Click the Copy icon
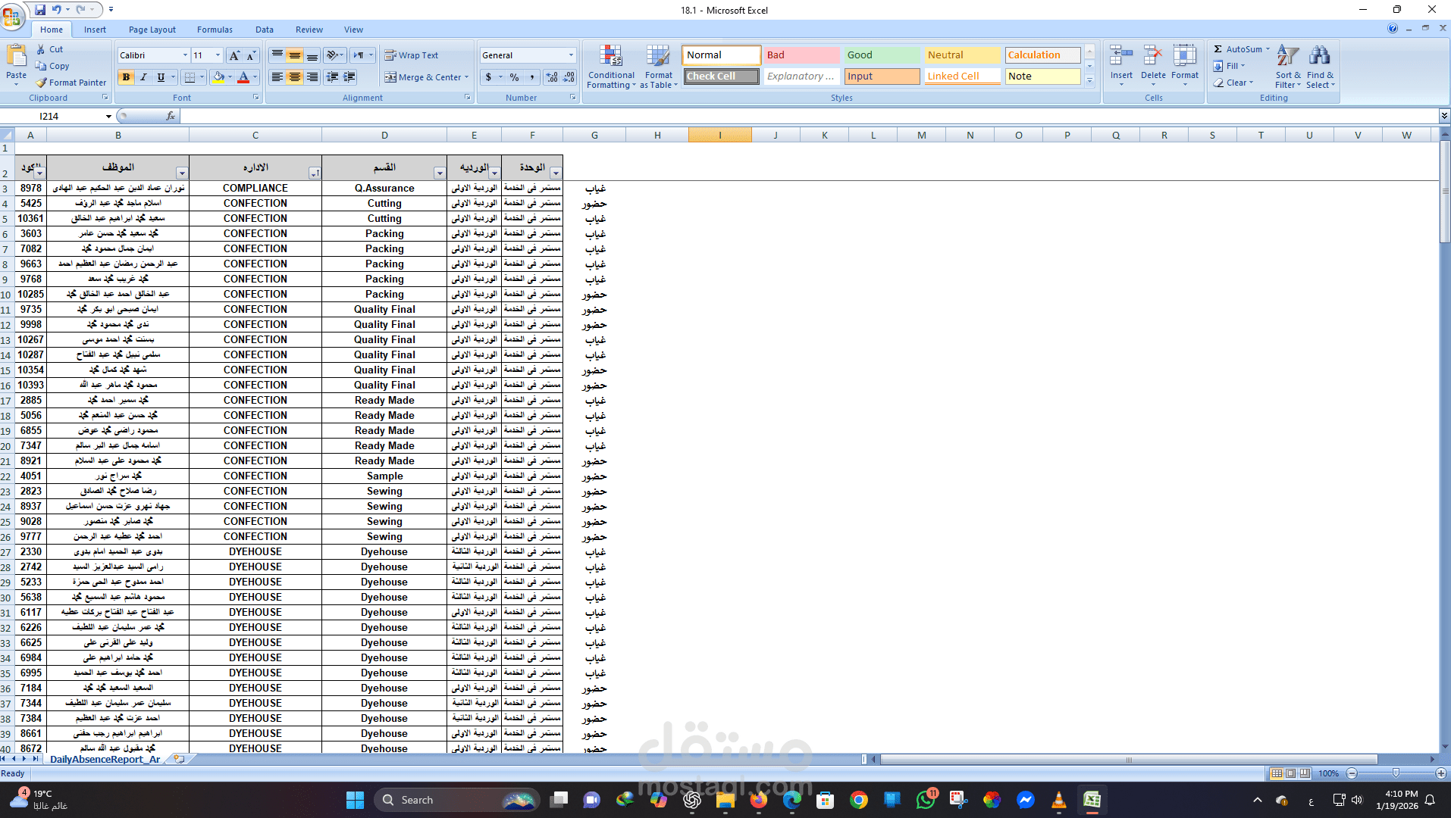This screenshot has width=1451, height=818. point(41,66)
